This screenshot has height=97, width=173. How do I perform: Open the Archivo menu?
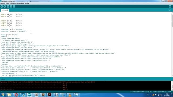click(3, 4)
